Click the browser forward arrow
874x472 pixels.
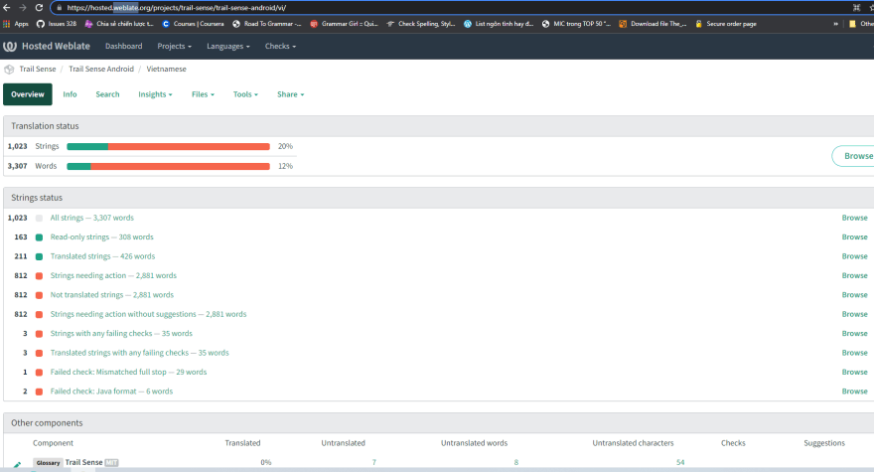pos(23,8)
